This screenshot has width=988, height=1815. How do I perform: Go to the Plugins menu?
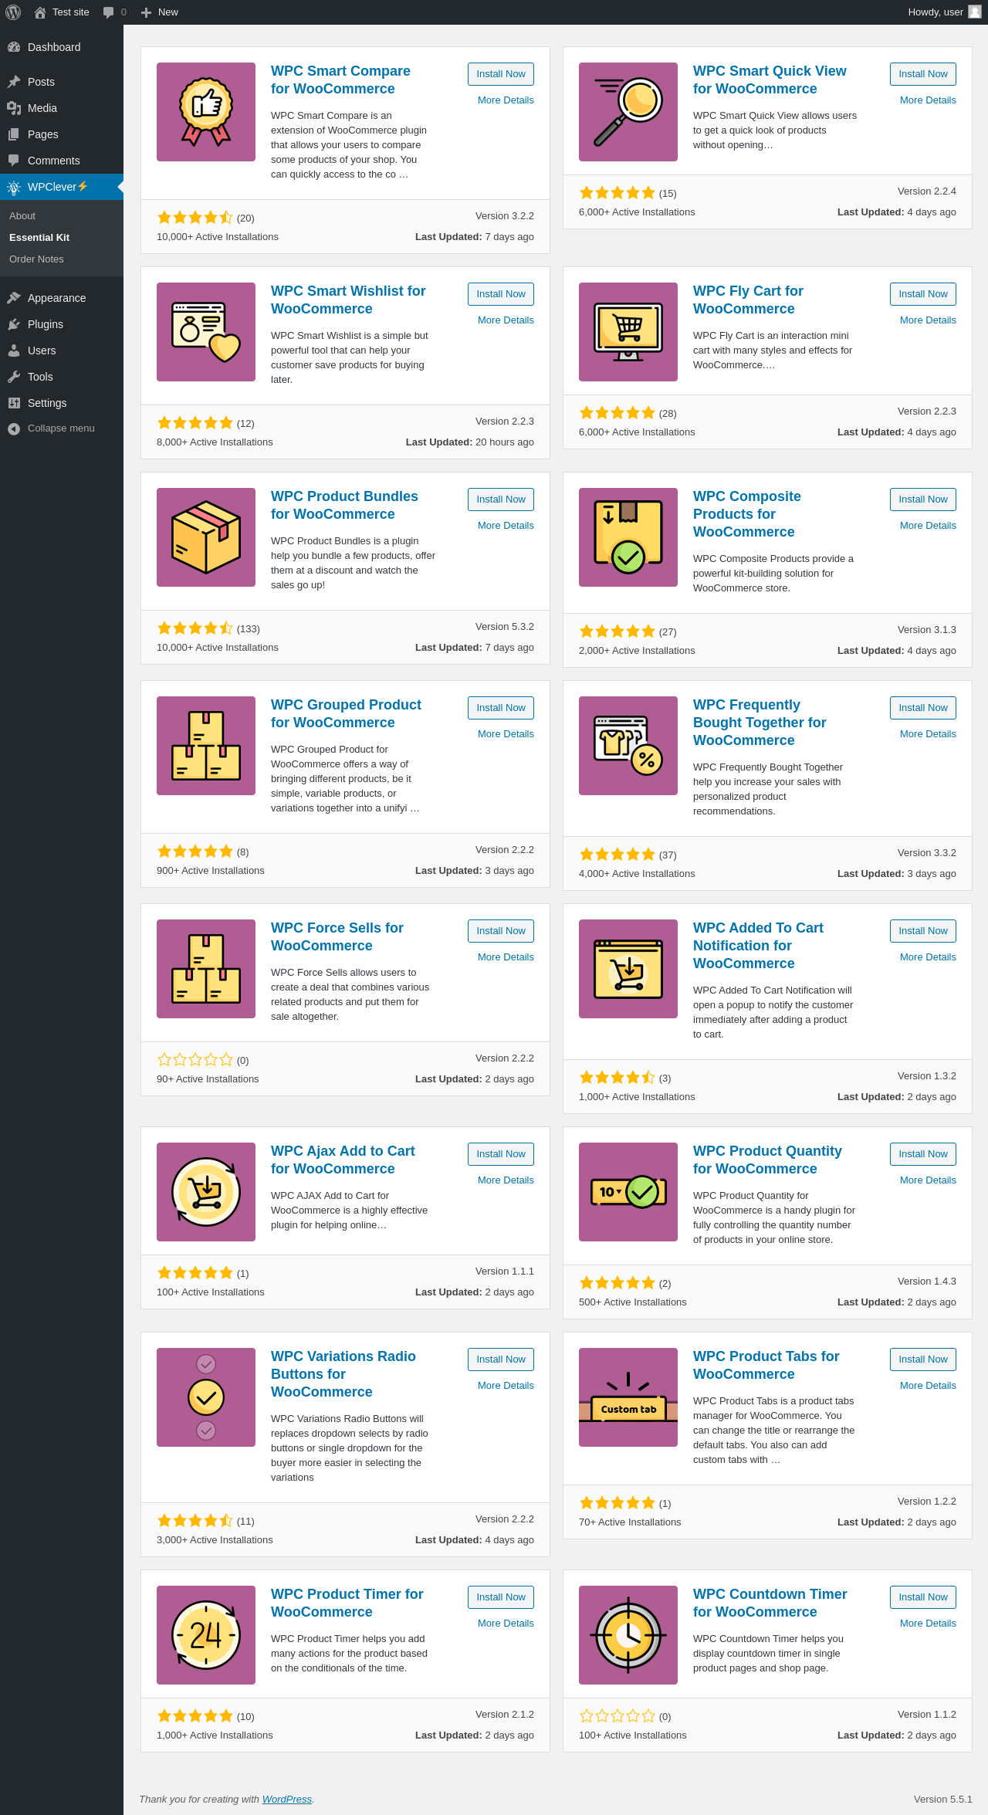click(62, 324)
